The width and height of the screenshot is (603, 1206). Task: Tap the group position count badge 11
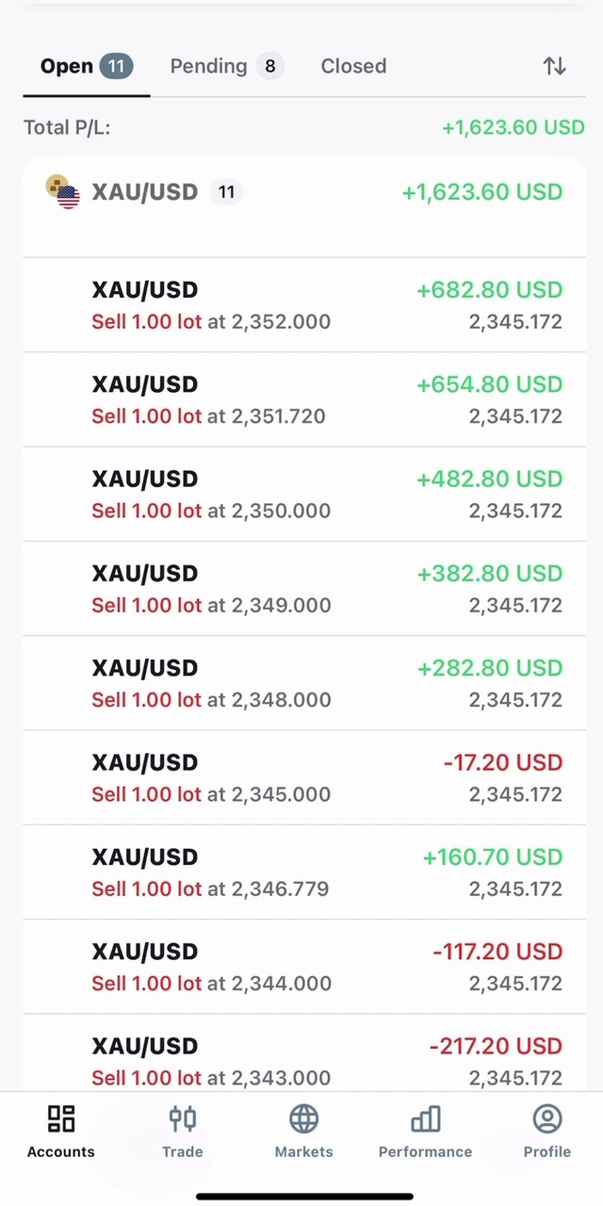pos(226,192)
